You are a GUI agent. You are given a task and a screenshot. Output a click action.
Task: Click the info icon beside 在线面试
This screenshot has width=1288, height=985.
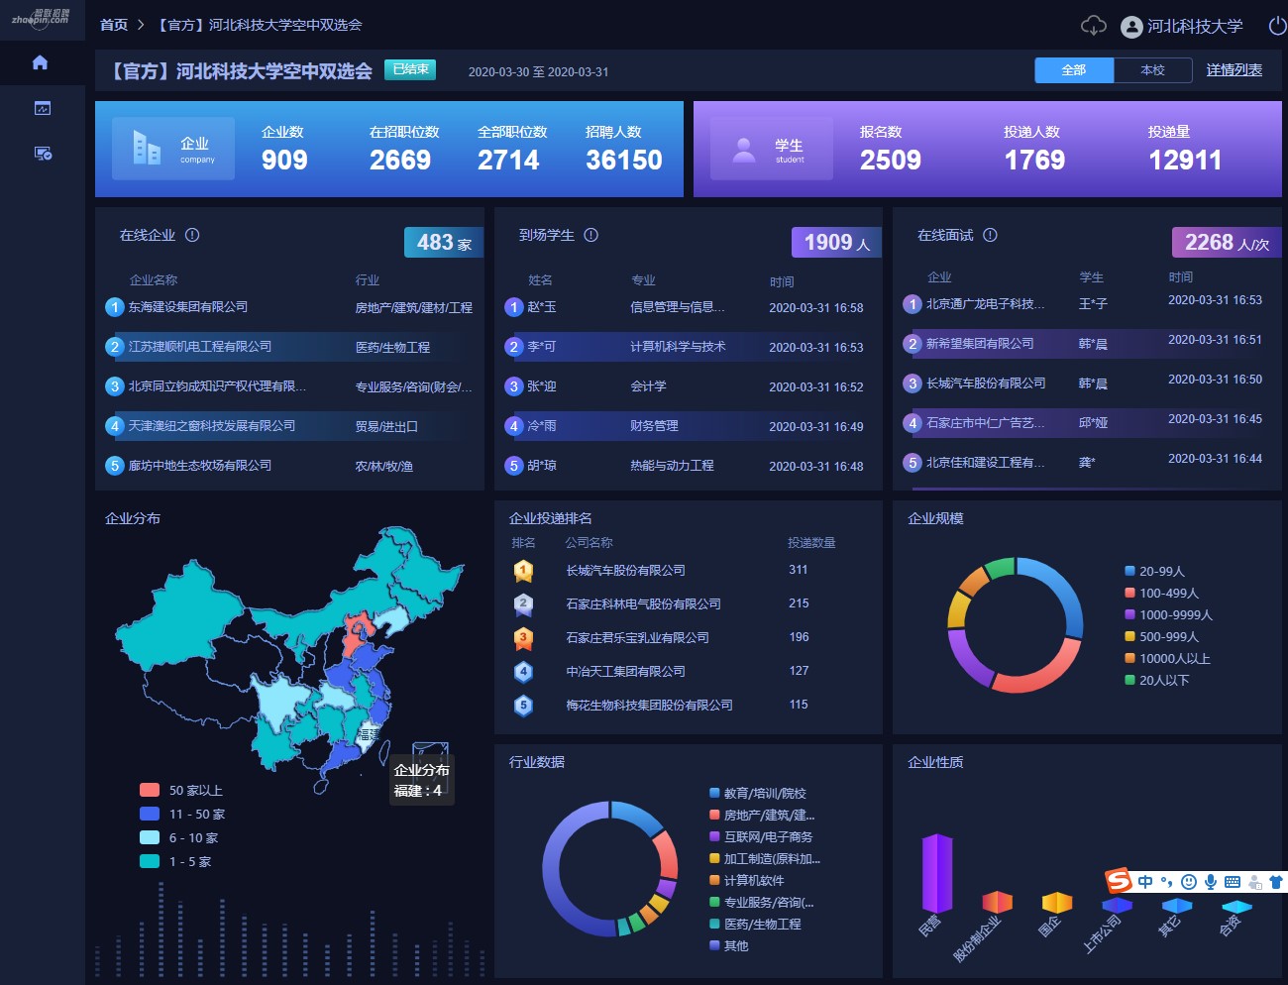tap(990, 235)
